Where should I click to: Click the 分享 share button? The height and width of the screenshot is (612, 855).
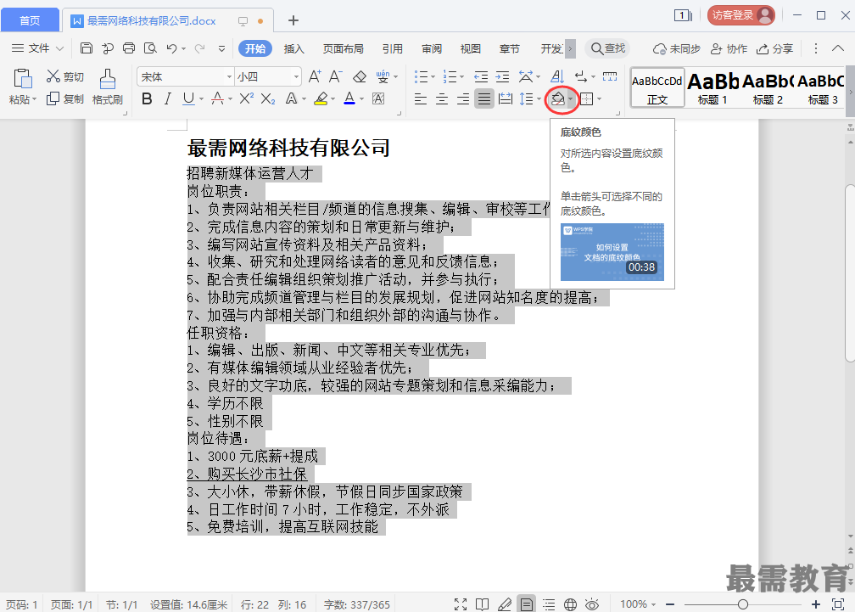[x=775, y=48]
